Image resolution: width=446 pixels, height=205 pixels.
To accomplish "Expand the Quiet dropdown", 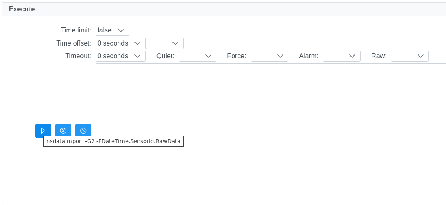I will pyautogui.click(x=197, y=56).
